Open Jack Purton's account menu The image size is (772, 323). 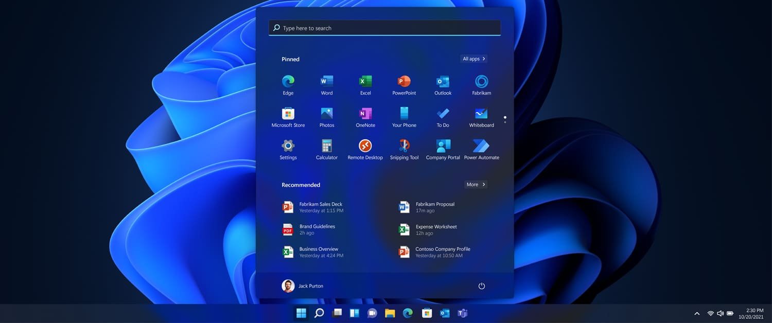pyautogui.click(x=303, y=286)
